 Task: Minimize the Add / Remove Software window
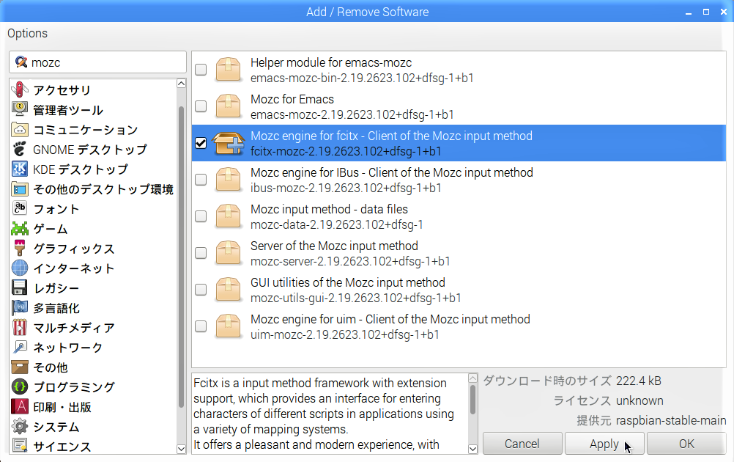tap(688, 12)
